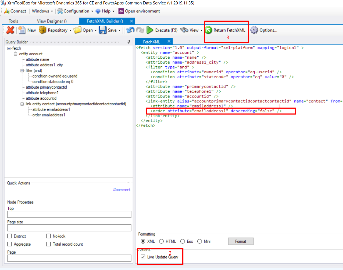The height and width of the screenshot is (270, 343).
Task: Open the Repository box icon
Action: (x=43, y=30)
